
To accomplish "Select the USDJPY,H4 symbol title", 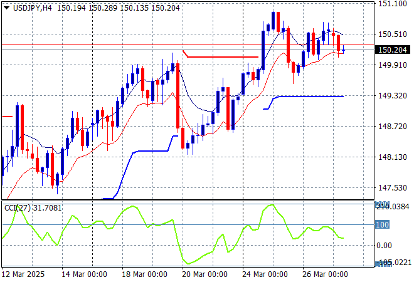I will point(32,8).
